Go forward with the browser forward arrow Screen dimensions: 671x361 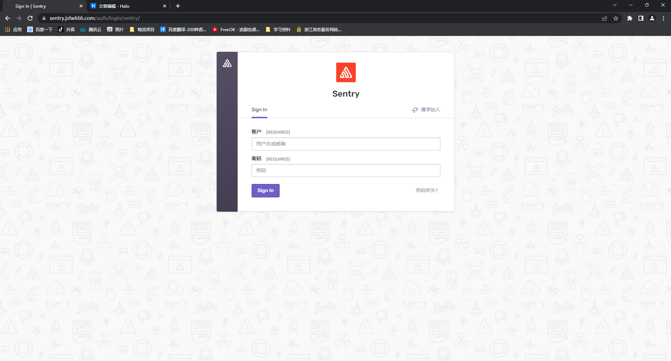click(19, 18)
